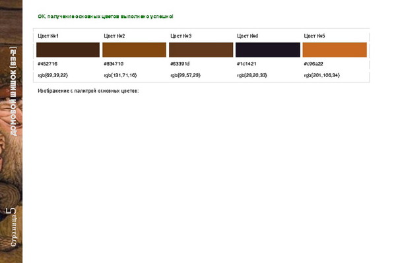Select the hex value #1c1421
Image resolution: width=396 pixels, height=263 pixels.
pos(246,64)
